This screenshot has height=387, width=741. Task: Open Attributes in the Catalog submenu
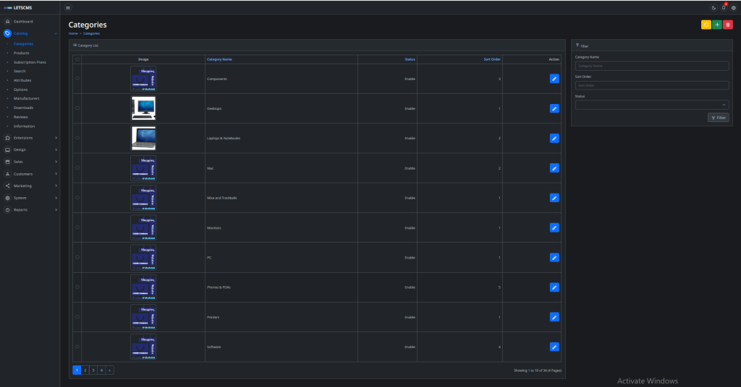click(x=22, y=80)
